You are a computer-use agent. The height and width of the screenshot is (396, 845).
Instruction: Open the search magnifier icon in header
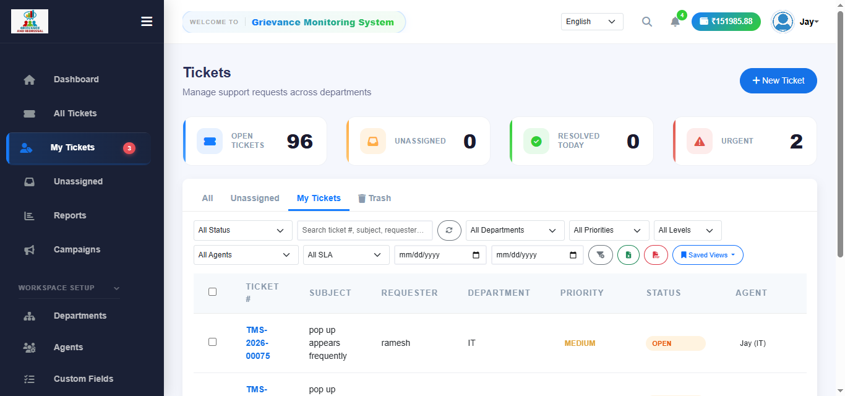(647, 22)
